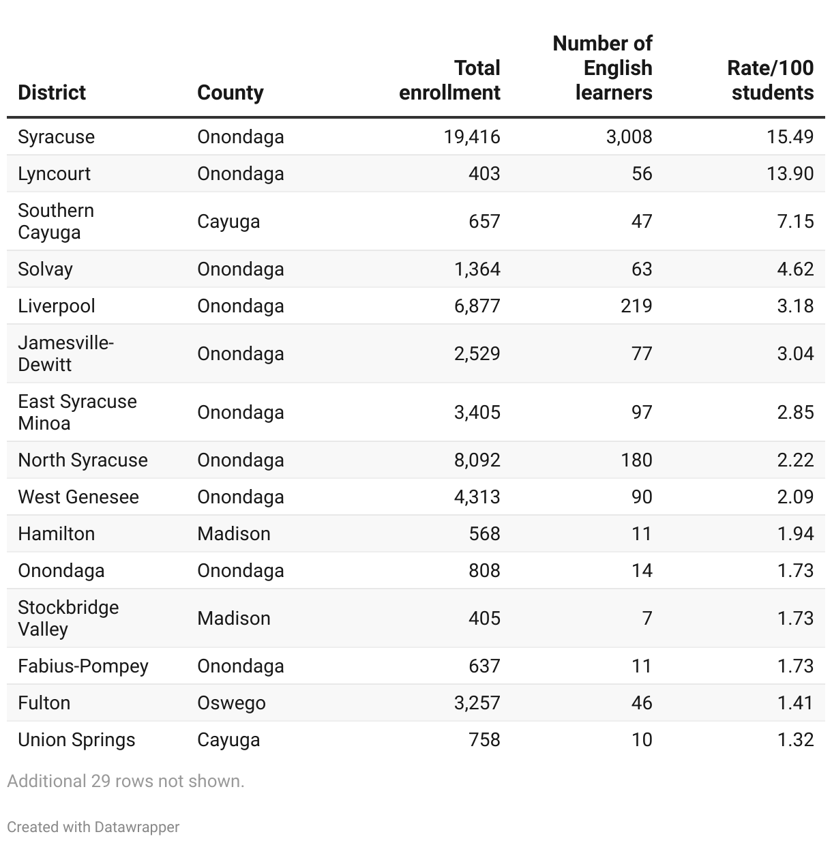Click Southern Cayuga district name
832x843 pixels.
(56, 221)
